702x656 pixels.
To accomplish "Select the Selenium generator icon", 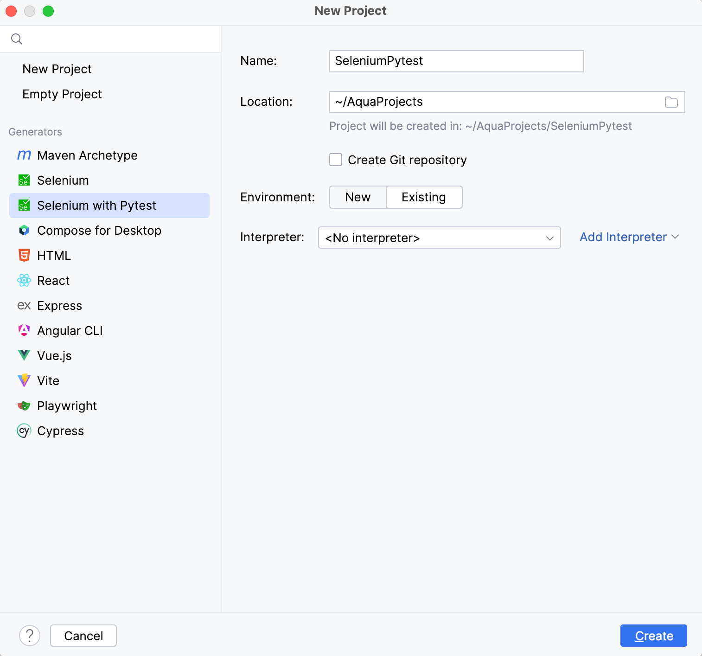I will tap(24, 180).
